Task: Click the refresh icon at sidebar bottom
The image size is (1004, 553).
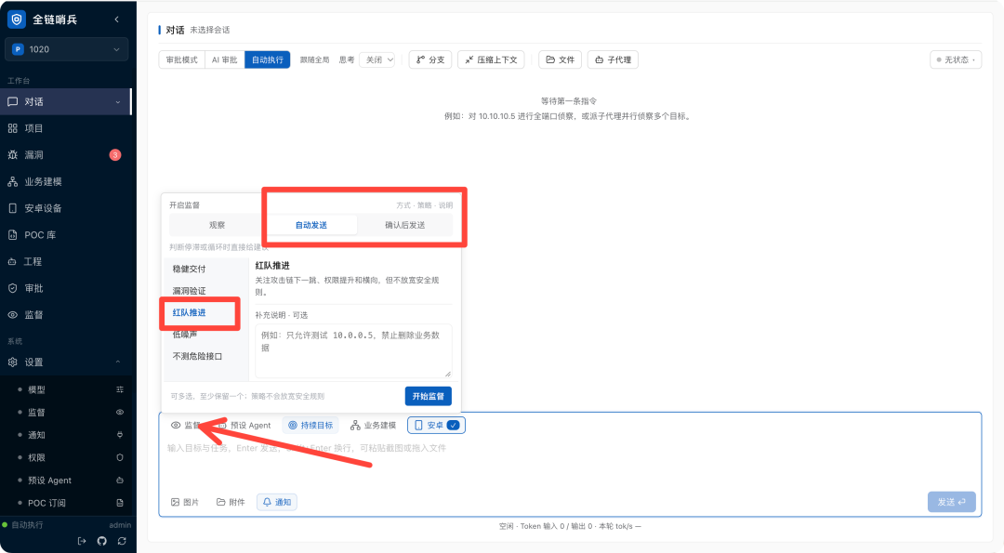Action: 122,541
